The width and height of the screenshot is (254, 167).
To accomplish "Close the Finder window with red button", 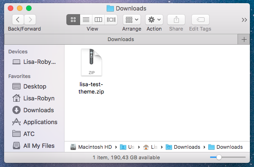I will pyautogui.click(x=11, y=8).
